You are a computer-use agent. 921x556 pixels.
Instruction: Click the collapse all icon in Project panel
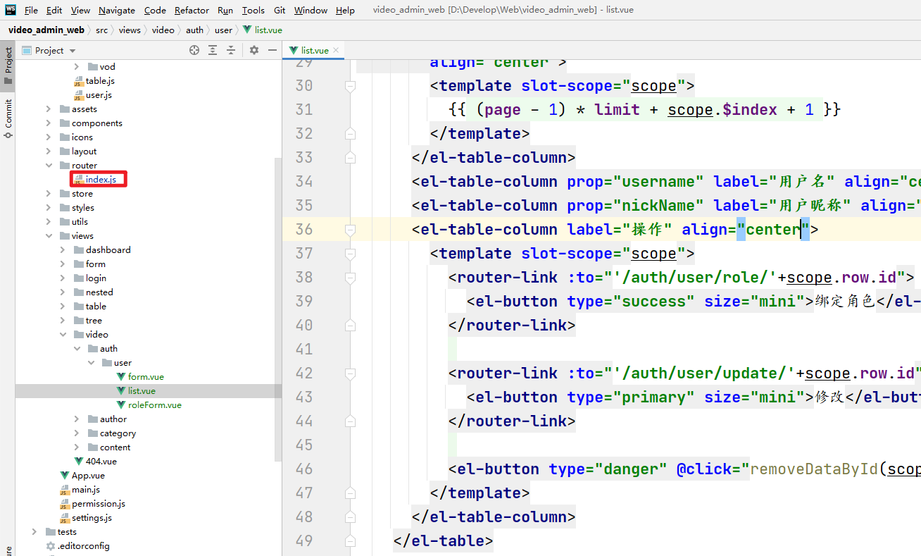230,50
